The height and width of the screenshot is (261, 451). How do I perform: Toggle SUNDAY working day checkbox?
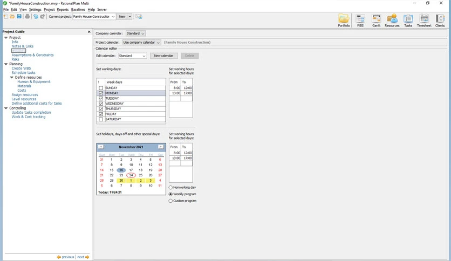(101, 88)
